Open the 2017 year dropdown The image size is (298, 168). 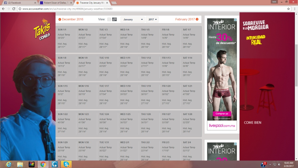(x=152, y=20)
